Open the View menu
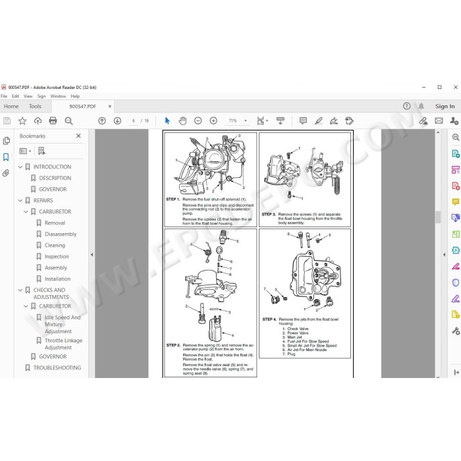The width and height of the screenshot is (461, 461). [28, 96]
